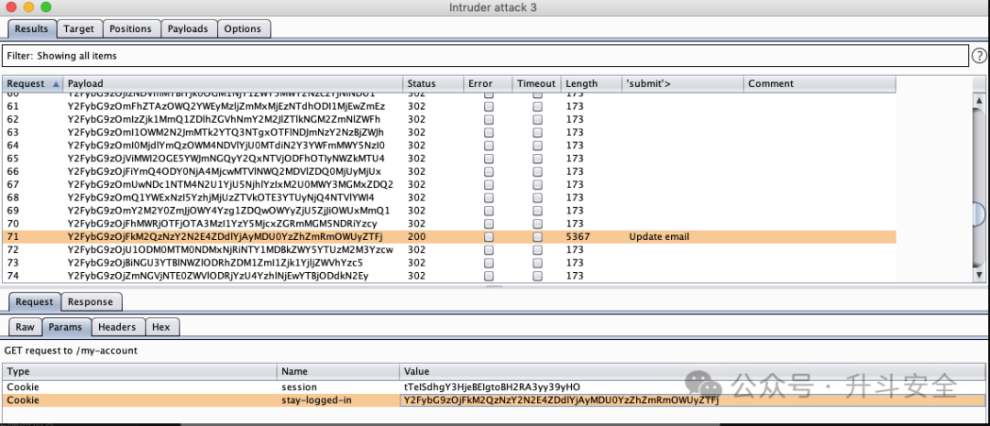
Task: Click the Request column sort arrow
Action: 56,84
